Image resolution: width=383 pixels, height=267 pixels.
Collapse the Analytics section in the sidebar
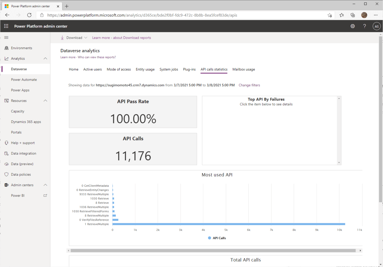46,58
